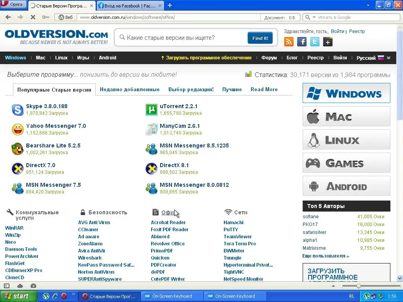Click the Google Plus share icon

tap(328, 42)
